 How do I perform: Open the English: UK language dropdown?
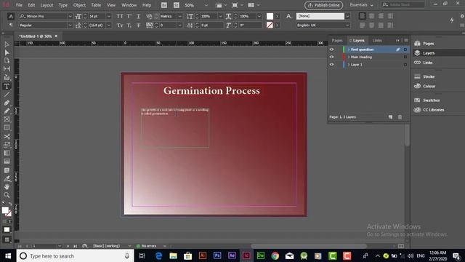coord(347,25)
